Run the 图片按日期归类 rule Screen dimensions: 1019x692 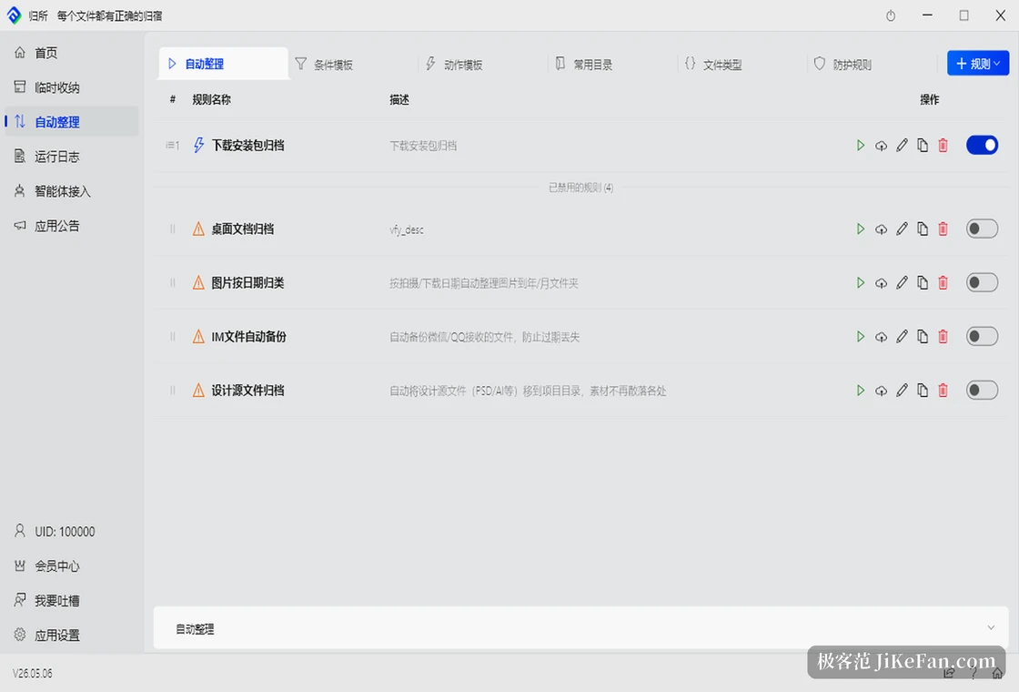(x=861, y=283)
